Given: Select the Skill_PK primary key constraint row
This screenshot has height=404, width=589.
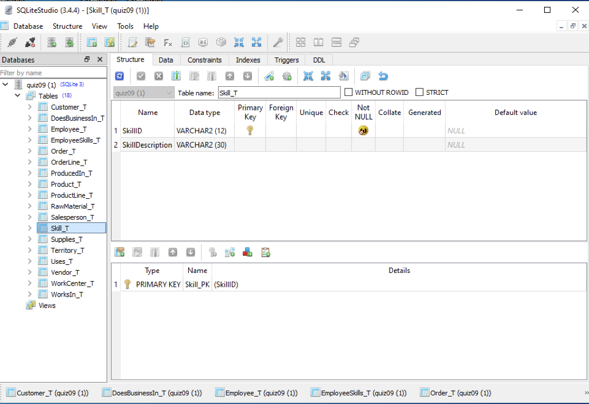Looking at the screenshot, I should [x=349, y=284].
